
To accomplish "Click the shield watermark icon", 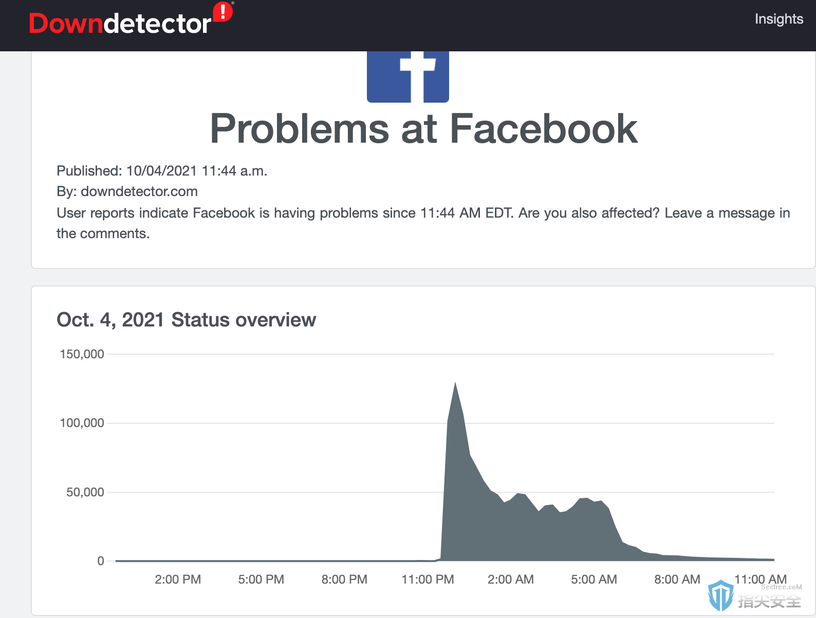I will click(x=720, y=595).
